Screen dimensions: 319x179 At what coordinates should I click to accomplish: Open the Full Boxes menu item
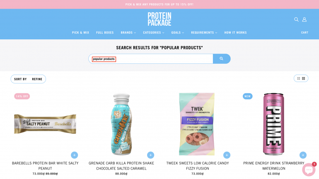105,33
